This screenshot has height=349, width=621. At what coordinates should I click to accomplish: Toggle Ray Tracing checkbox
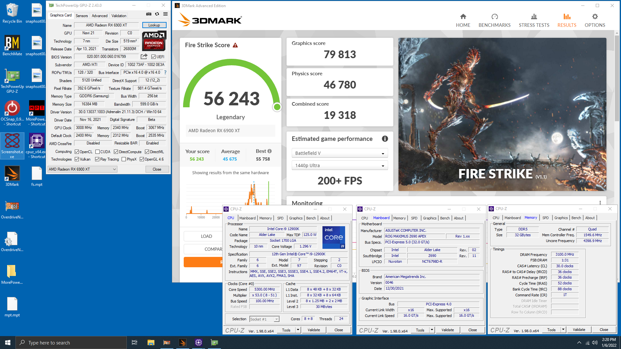(97, 159)
